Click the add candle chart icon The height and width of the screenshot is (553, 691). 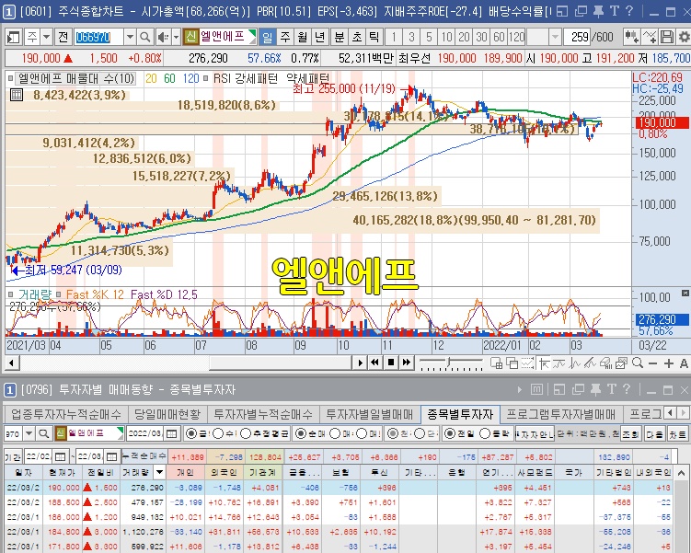coord(631,37)
